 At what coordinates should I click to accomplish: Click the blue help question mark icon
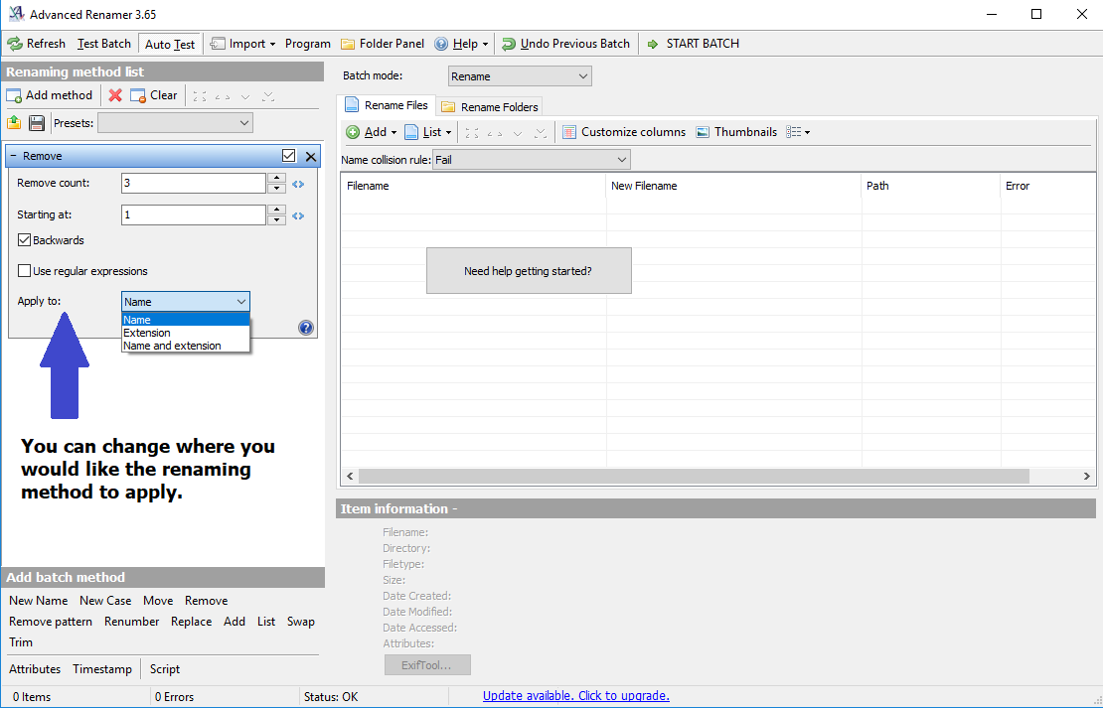(x=306, y=328)
